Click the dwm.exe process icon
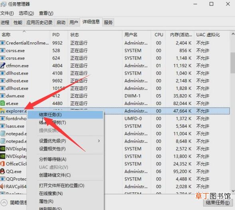Viewport: 235px width, 210px height. pyautogui.click(x=2, y=96)
